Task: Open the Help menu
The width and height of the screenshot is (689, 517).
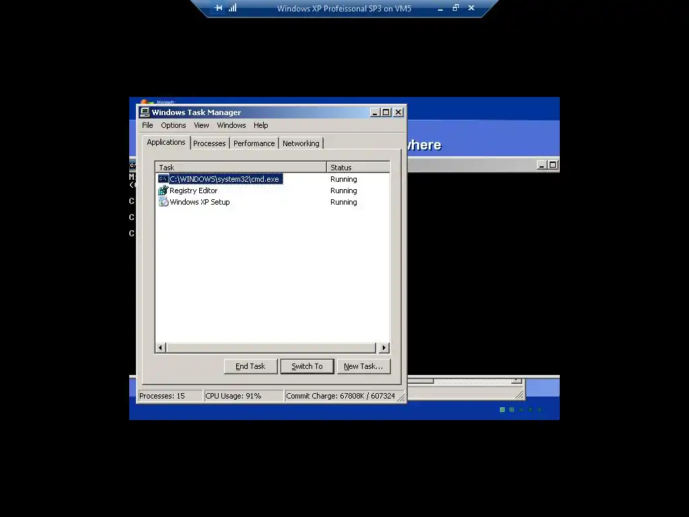Action: coord(260,125)
